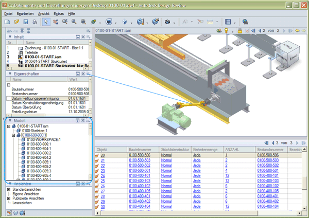Open the lighting bulb dropdown arrow
Screen dimensions: 309x218
tap(233, 31)
